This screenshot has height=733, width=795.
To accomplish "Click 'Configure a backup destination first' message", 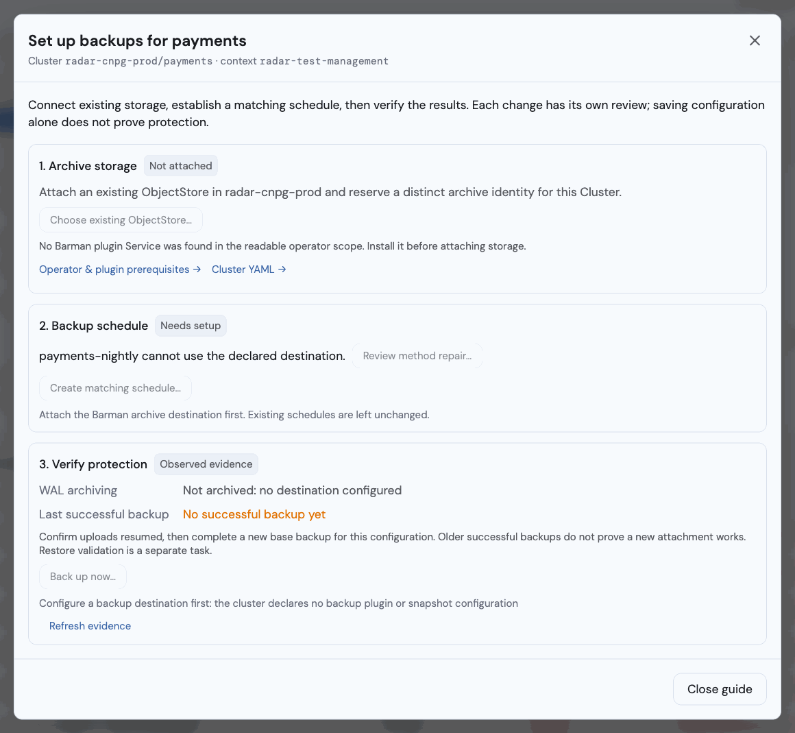I will click(x=278, y=603).
